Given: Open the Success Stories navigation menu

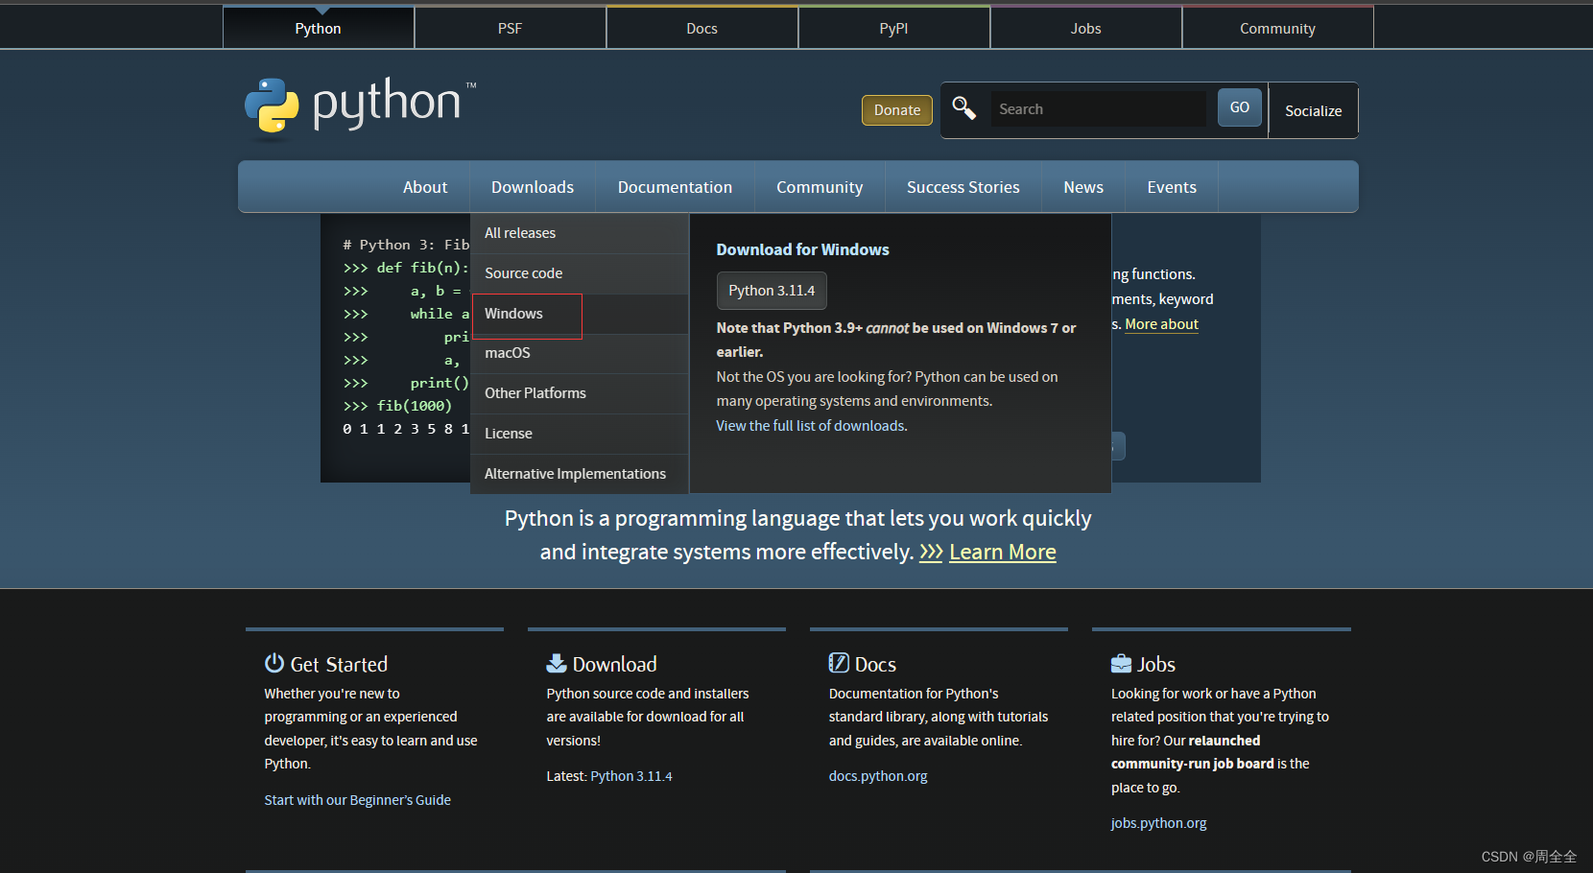Looking at the screenshot, I should [x=963, y=187].
